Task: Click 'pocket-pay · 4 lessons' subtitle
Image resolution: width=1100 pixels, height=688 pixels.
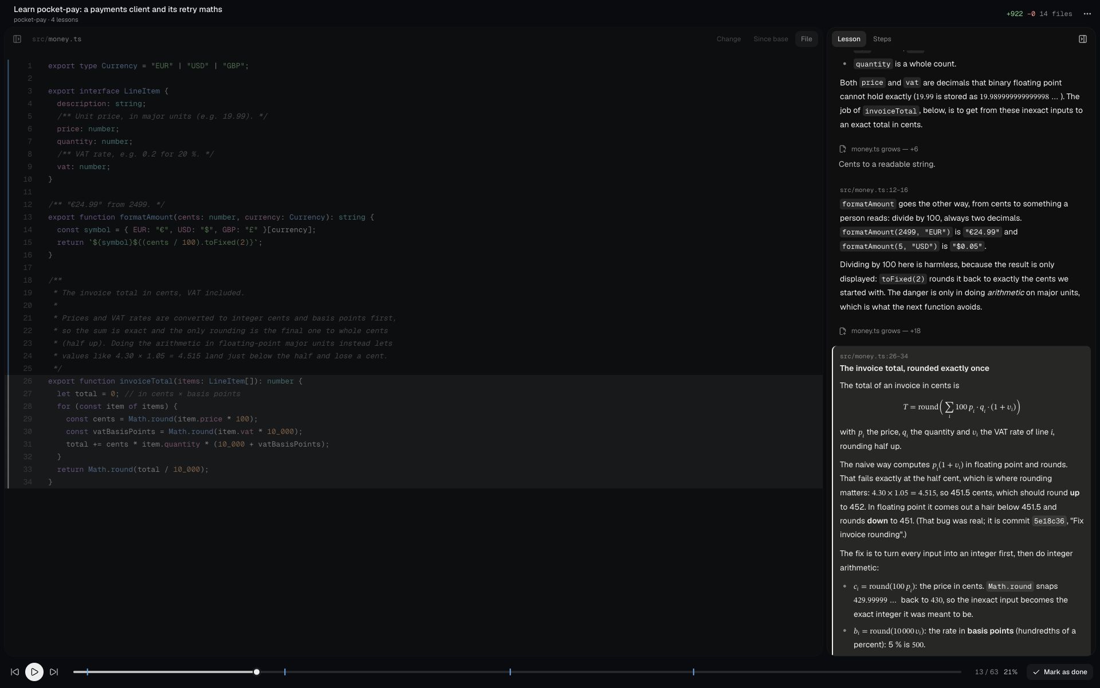Action: (x=46, y=19)
